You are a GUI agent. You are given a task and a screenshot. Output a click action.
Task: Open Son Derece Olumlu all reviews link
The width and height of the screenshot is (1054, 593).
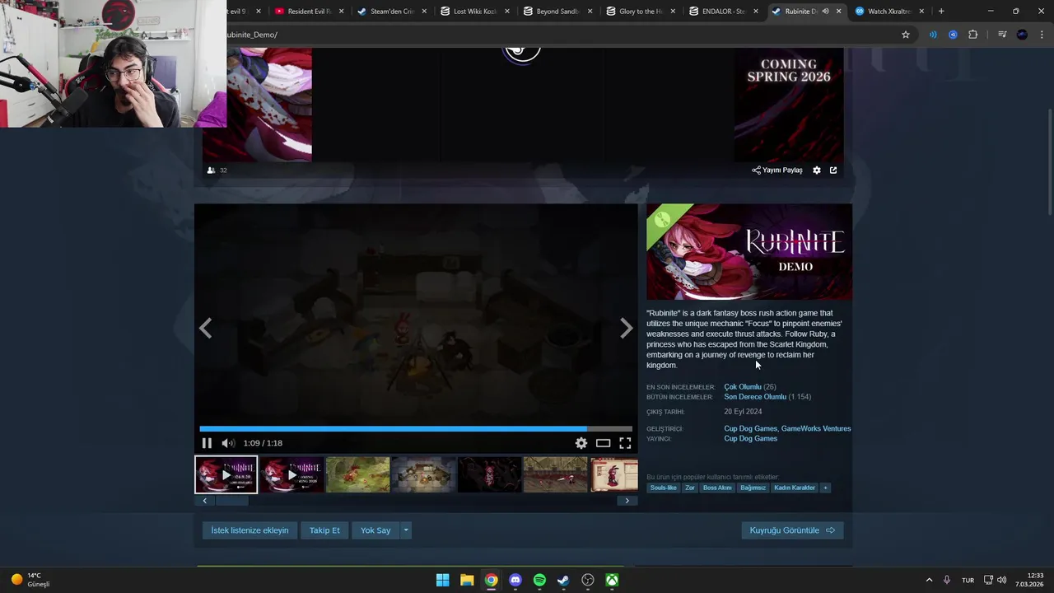click(755, 397)
